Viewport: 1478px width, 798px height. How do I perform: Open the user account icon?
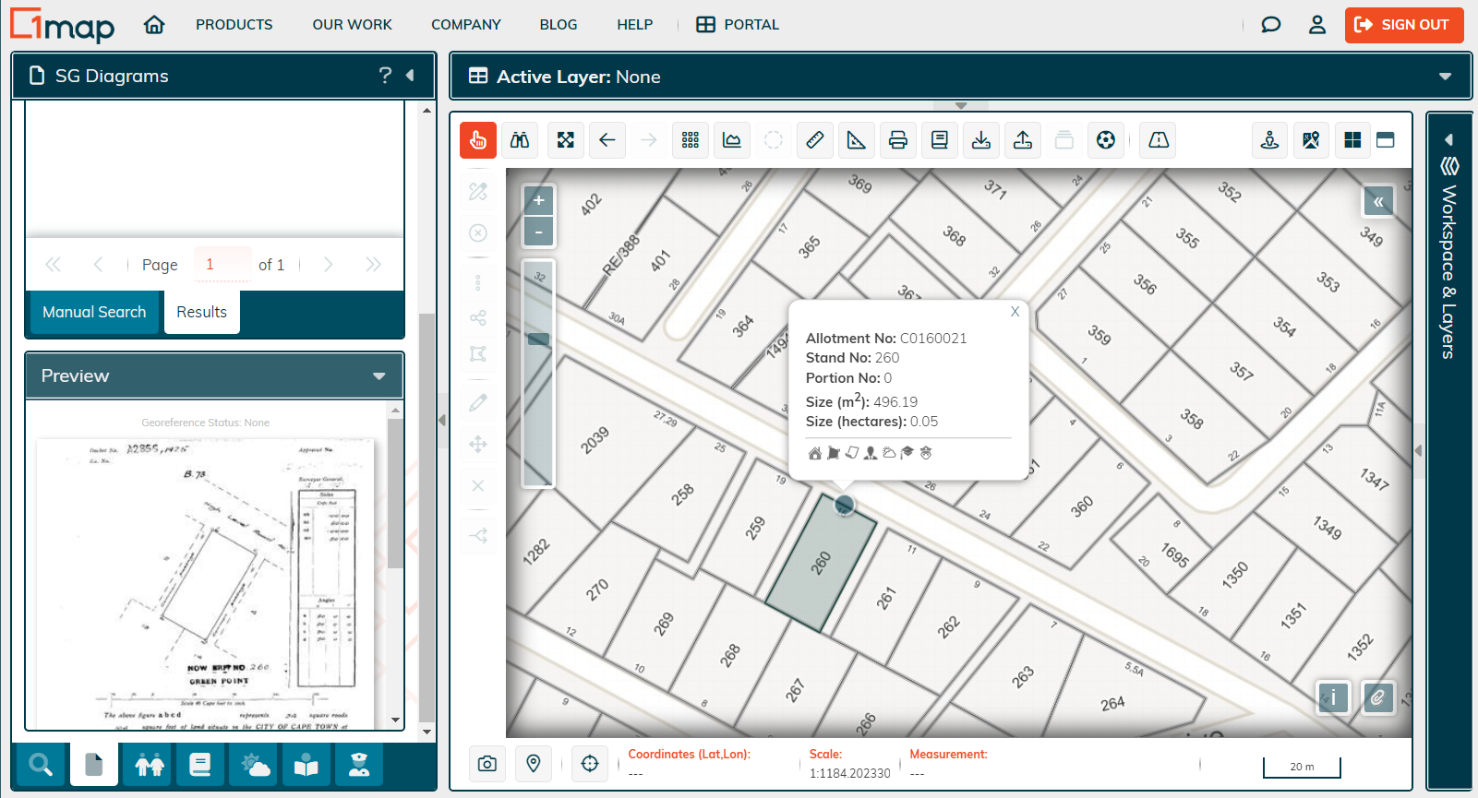[x=1317, y=25]
